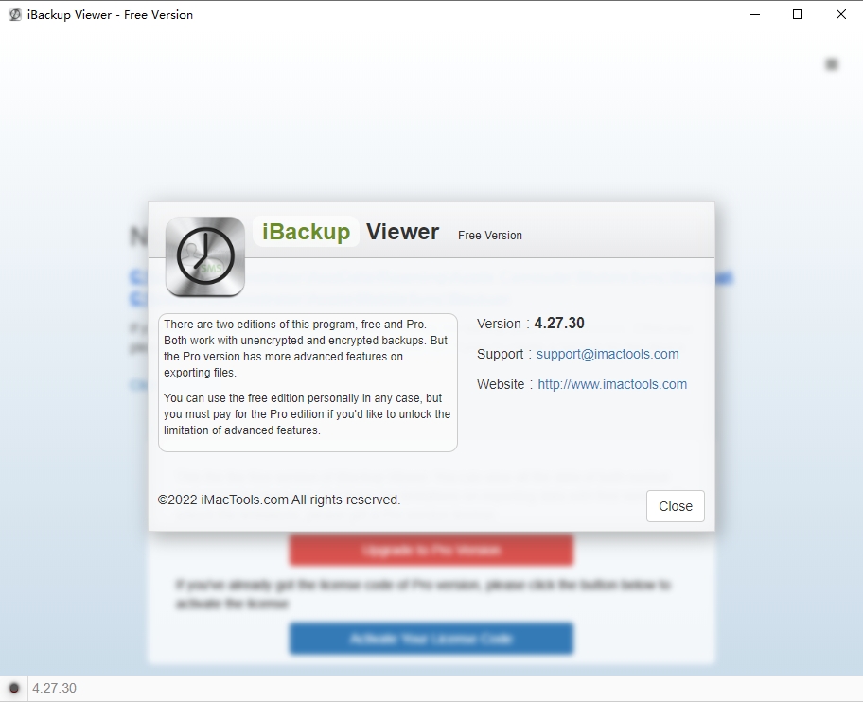Screen dimensions: 863x702
Task: Maximize the iBackup Viewer window
Action: [x=797, y=14]
